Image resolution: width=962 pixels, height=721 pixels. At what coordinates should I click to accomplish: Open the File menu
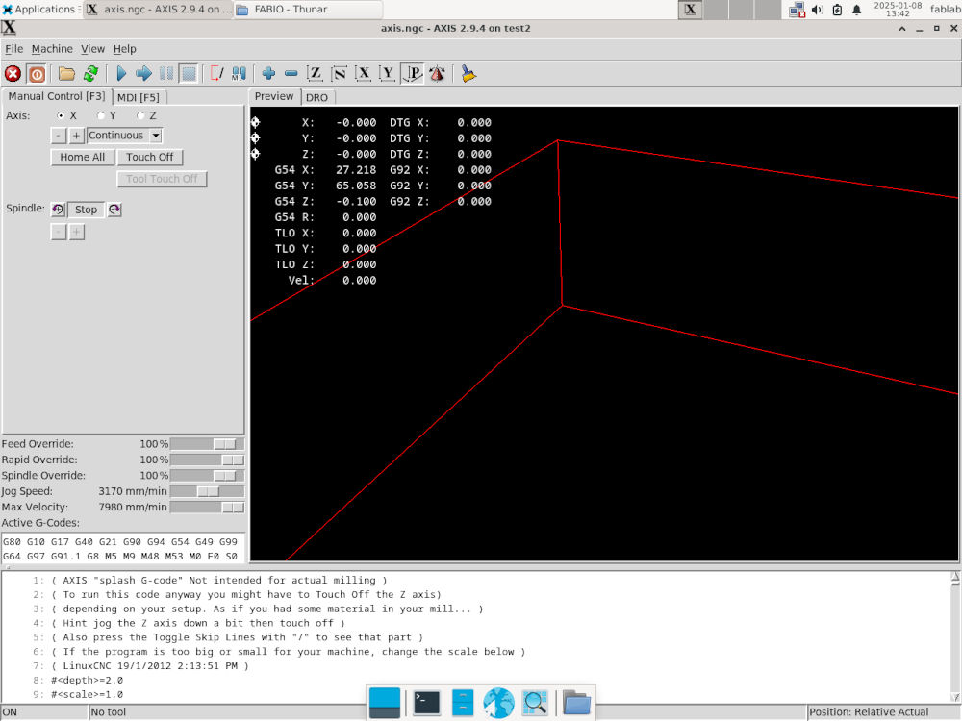[x=13, y=49]
